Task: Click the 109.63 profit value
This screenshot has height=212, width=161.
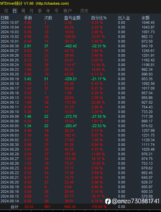Action: click(x=70, y=37)
